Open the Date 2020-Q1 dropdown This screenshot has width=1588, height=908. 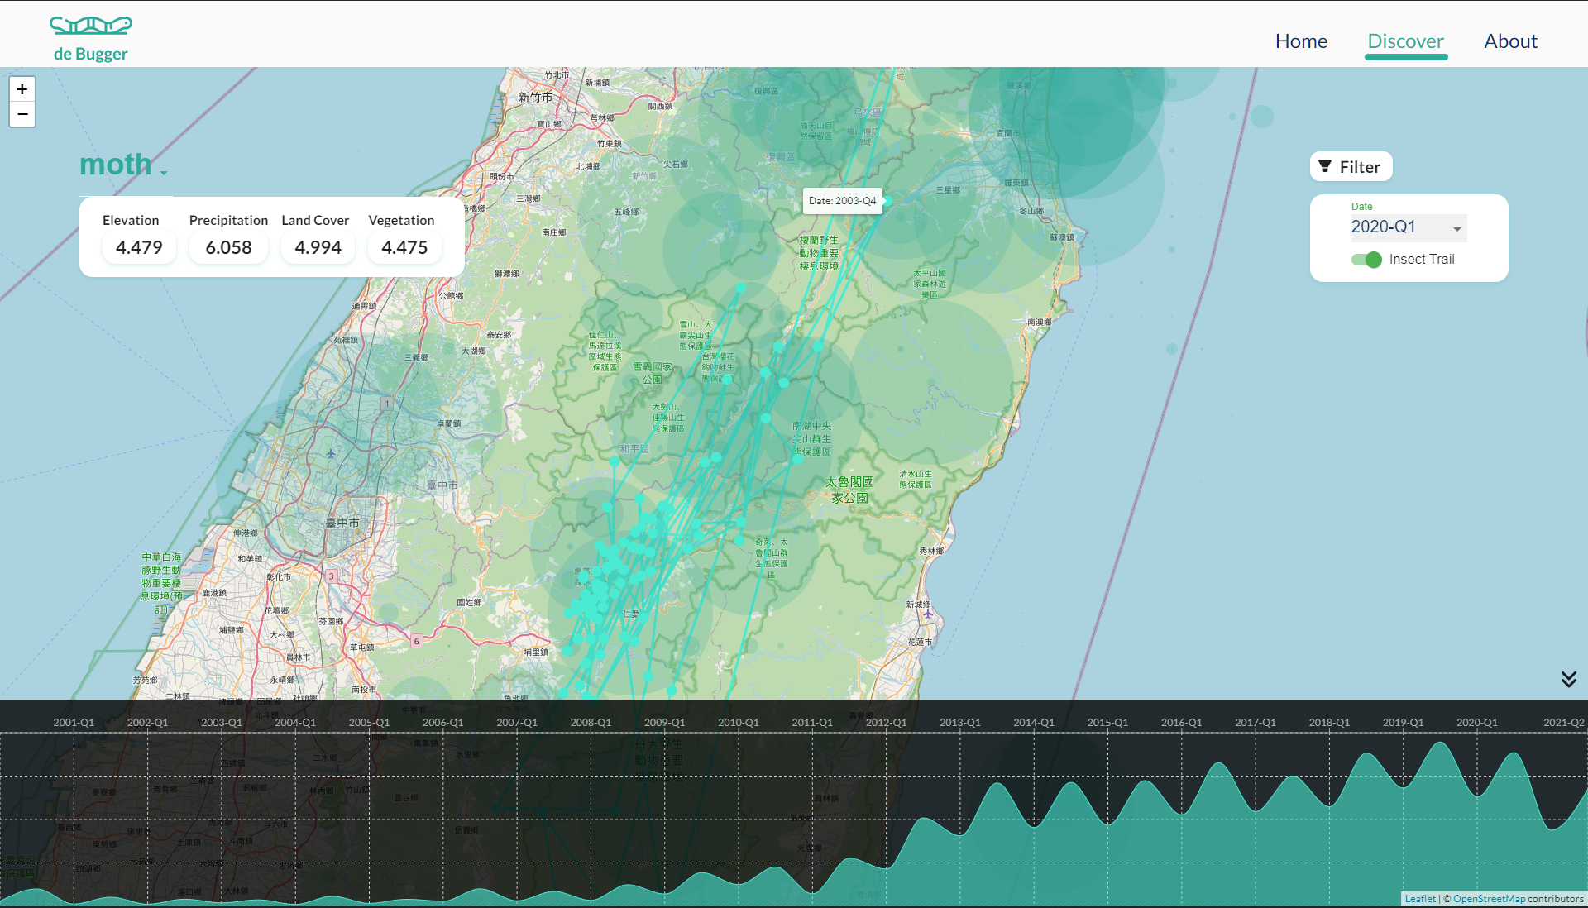[1408, 227]
